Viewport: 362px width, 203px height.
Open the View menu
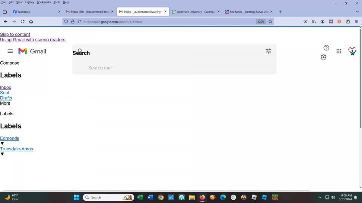pos(19,2)
